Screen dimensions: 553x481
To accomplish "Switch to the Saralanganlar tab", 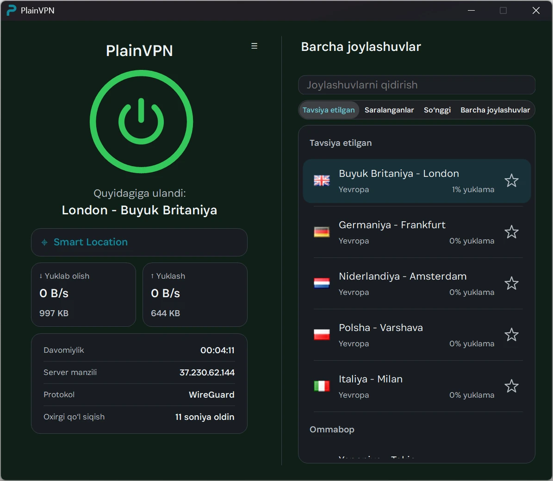I will point(389,110).
